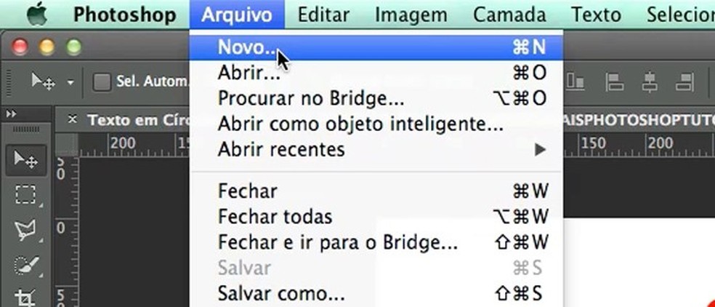The height and width of the screenshot is (307, 715).
Task: Expand the collapsed toolbox panel arrows
Action: click(x=12, y=115)
